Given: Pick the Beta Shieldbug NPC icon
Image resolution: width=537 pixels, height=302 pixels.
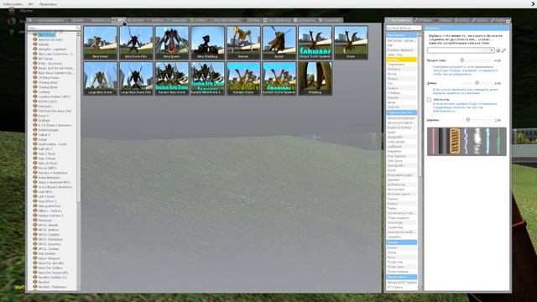Looking at the screenshot, I should [x=207, y=43].
